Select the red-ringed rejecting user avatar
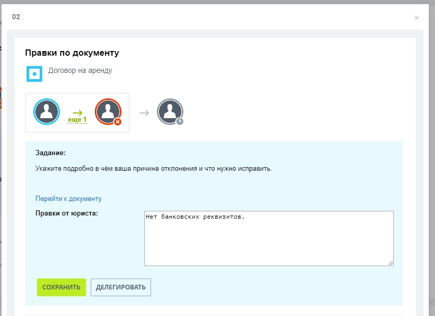 coord(108,111)
